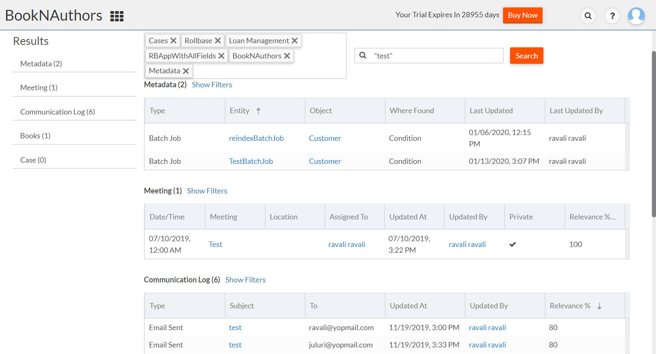Sort Metadata table by Last Updated column
The height and width of the screenshot is (354, 656).
[x=505, y=111]
